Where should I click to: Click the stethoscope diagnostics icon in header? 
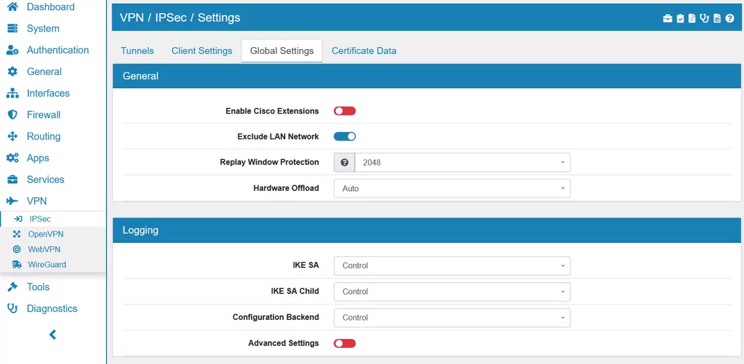coord(704,18)
